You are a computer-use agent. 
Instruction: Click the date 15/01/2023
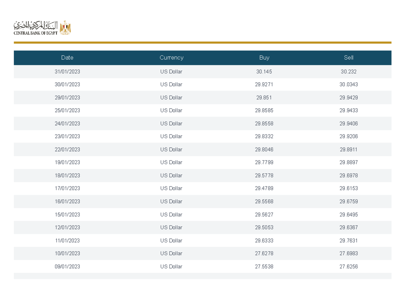click(x=67, y=215)
